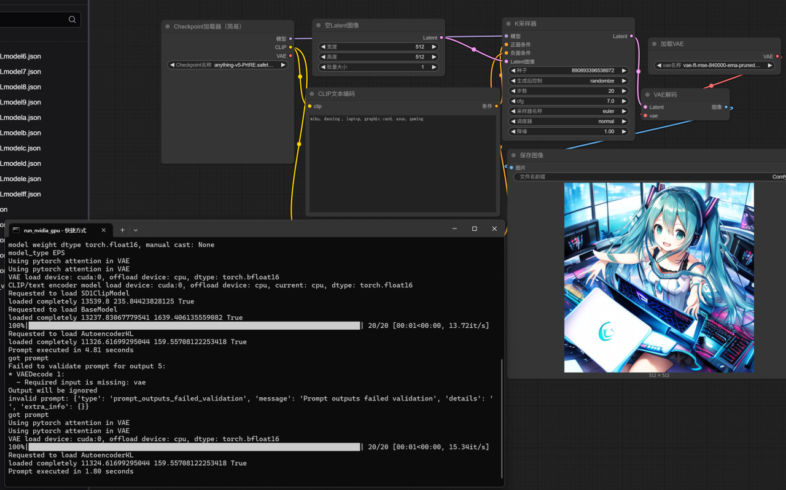Decrease 宽度 width with left arrow
Viewport: 786px width, 490px height.
coord(323,47)
